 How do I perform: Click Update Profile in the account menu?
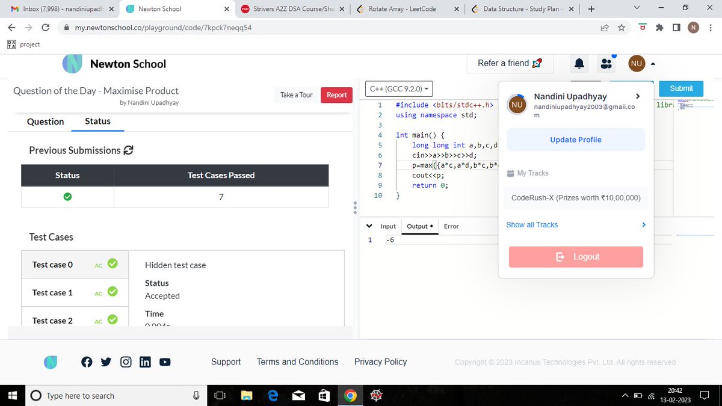point(575,139)
